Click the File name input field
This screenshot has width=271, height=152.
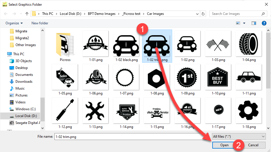[x=132, y=137]
